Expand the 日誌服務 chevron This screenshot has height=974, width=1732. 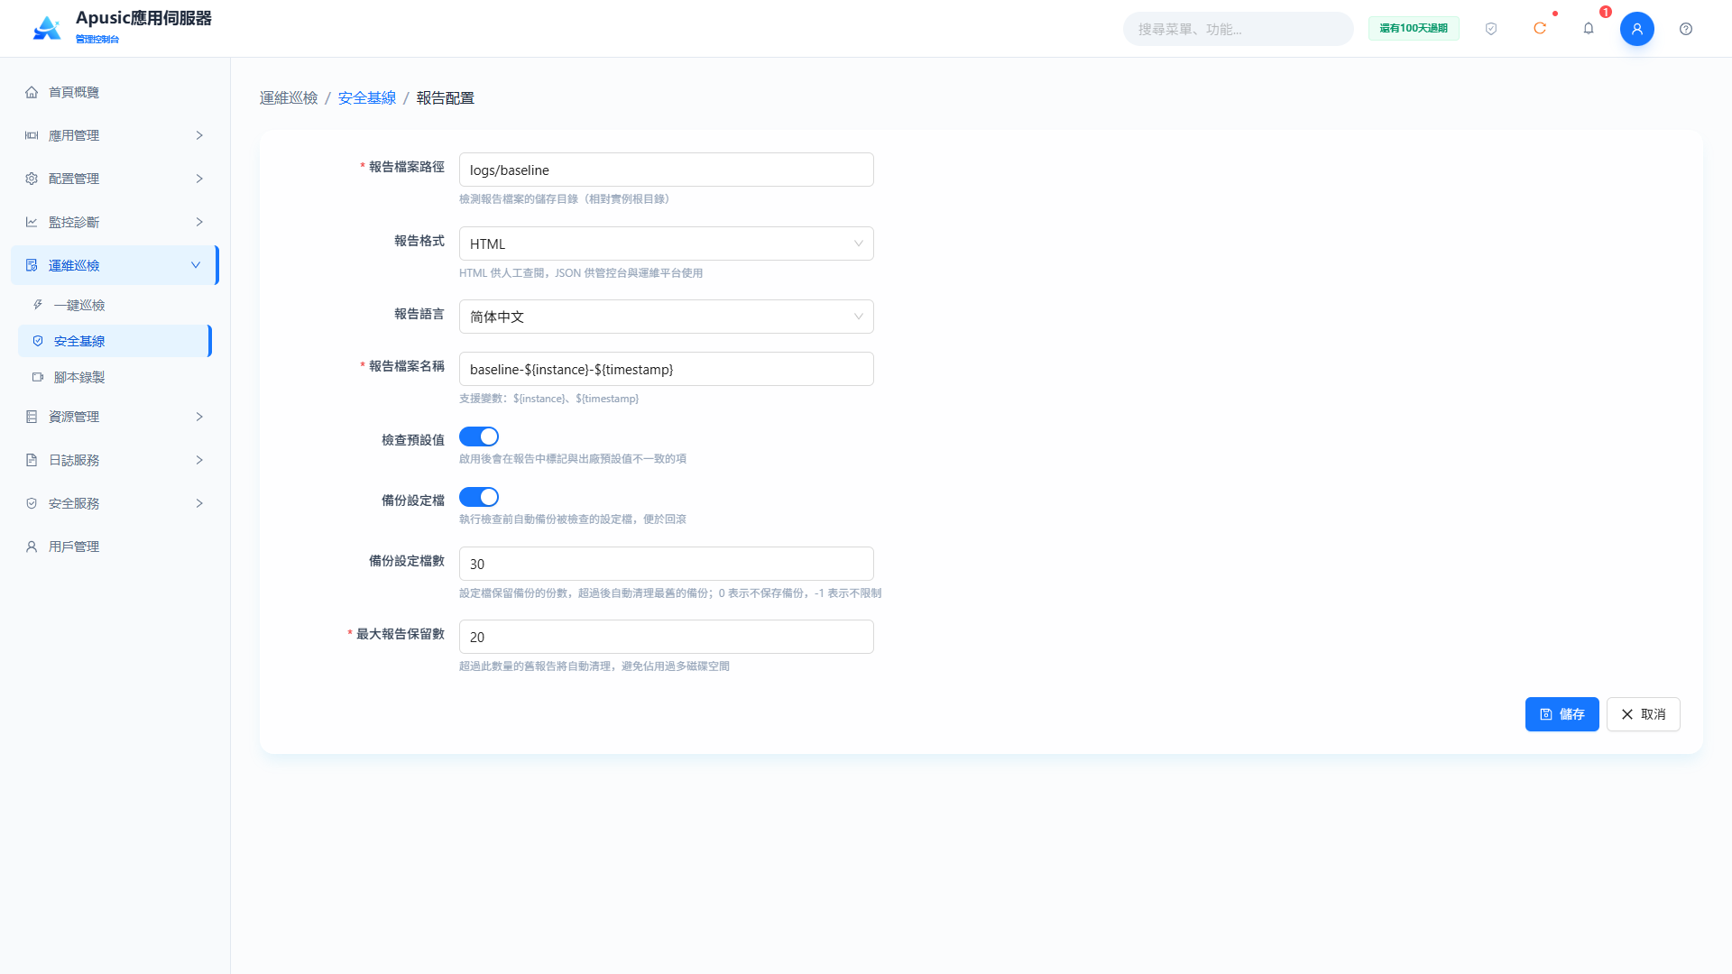[199, 460]
